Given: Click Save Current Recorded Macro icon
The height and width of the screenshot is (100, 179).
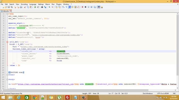Looking at the screenshot, I should (x=95, y=7).
